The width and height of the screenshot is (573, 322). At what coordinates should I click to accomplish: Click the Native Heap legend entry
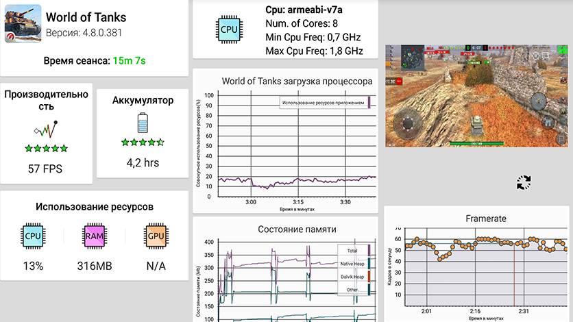354,264
